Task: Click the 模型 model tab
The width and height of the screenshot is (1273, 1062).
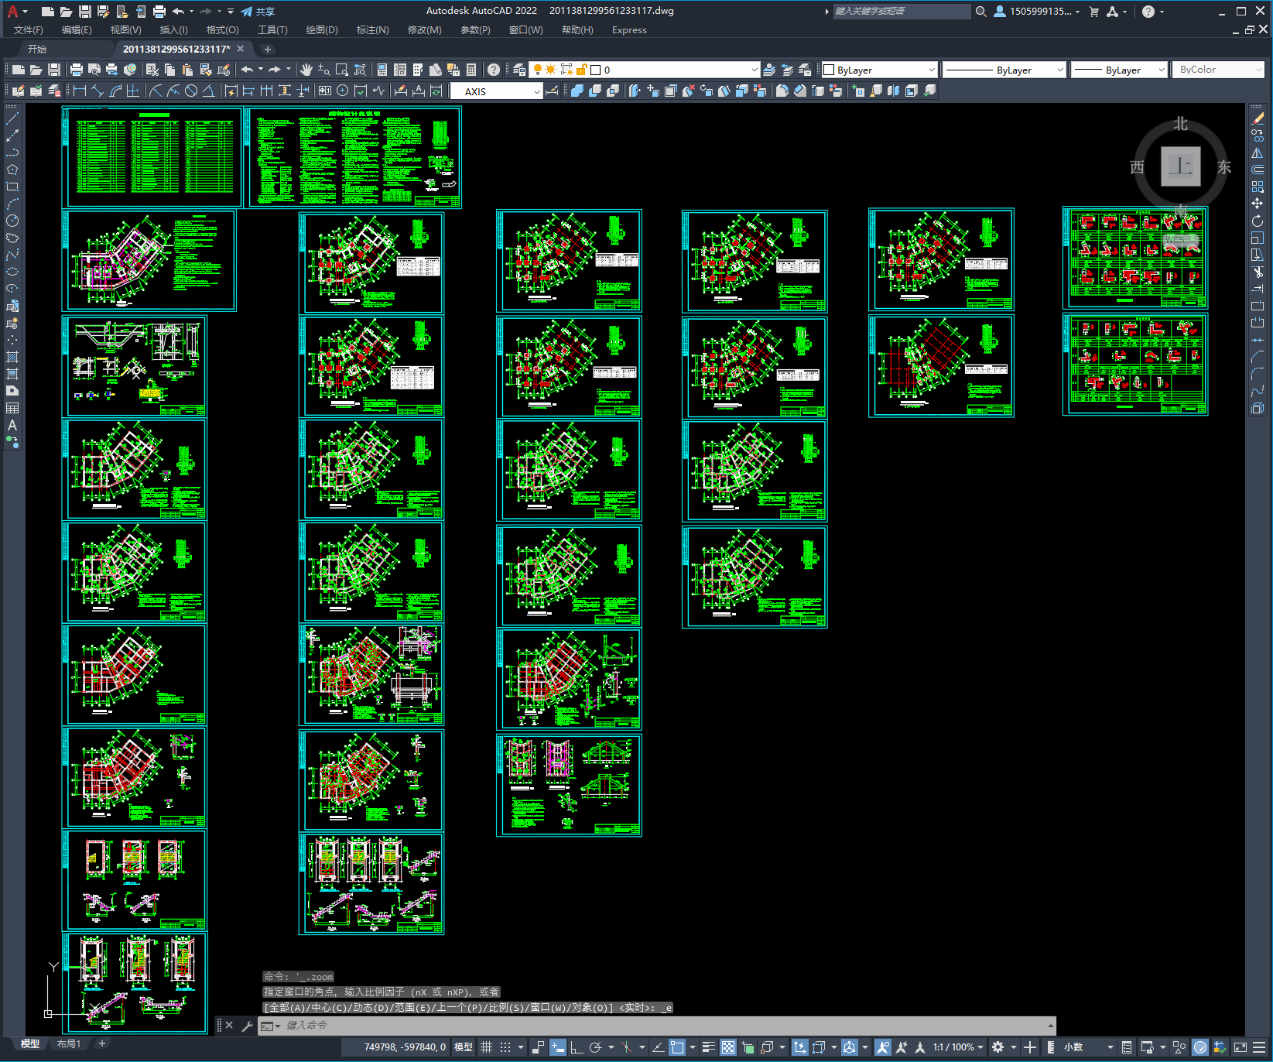Action: click(29, 1044)
